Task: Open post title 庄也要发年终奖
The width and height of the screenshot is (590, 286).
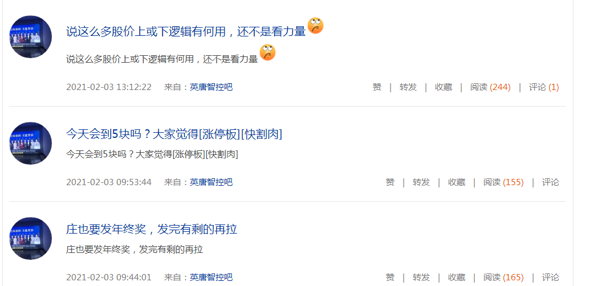Action: pos(152,229)
